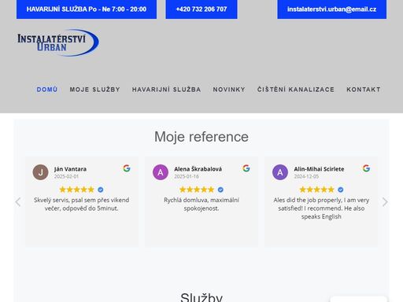Click Google icon on Alin-Mihai Scirlete review
Viewport: 403px width, 302px height.
click(366, 168)
